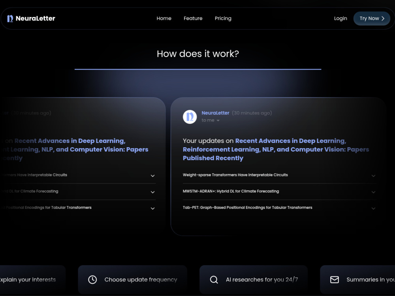Select the 'AI researches for you 24/7' card
395x296 pixels.
[x=254, y=280]
